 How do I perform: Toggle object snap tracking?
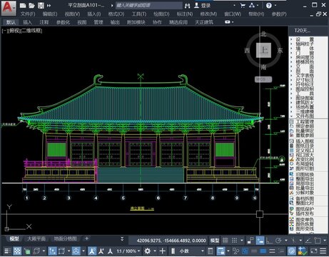tap(308, 241)
